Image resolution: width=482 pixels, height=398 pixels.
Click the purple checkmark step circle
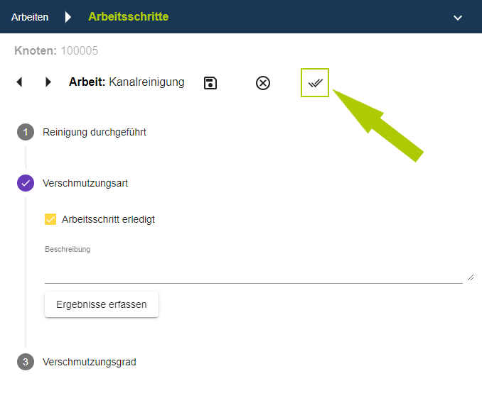click(26, 183)
